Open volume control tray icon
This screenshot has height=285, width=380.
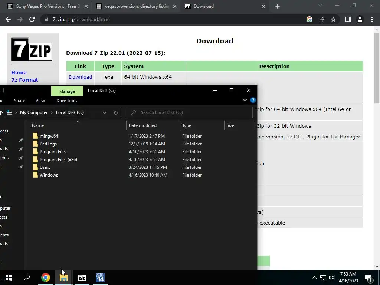332,278
